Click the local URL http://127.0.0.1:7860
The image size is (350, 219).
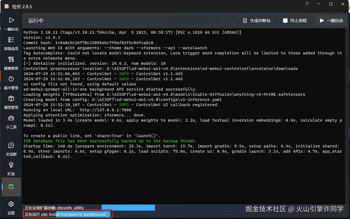(105, 110)
